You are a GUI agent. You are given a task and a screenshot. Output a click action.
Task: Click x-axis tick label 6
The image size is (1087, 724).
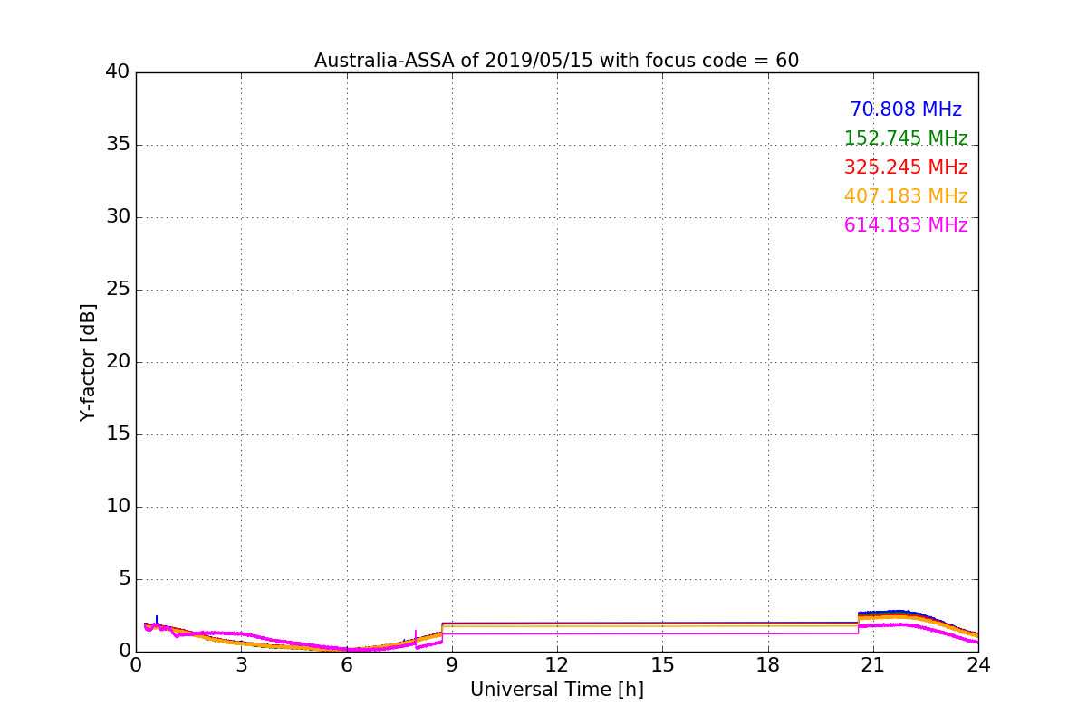coord(346,664)
